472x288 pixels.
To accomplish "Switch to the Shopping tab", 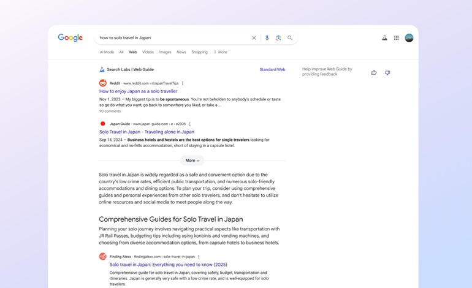I will point(200,52).
